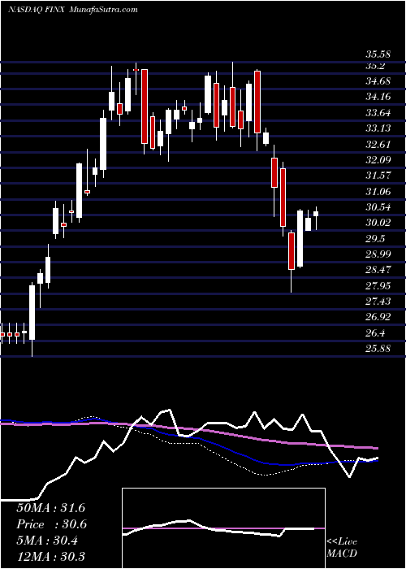406x569 pixels.
Task: Click the <<Live MACD label
Action: pos(342,547)
